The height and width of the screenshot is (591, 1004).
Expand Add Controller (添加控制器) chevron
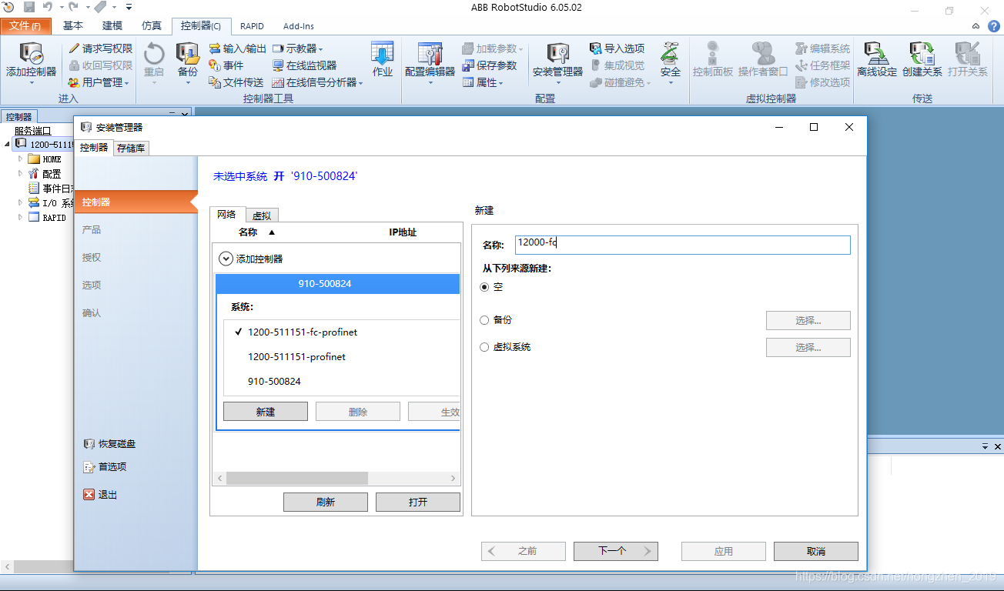point(226,259)
